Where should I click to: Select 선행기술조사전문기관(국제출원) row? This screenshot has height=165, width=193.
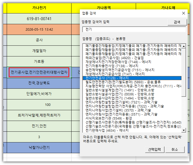point(132,126)
